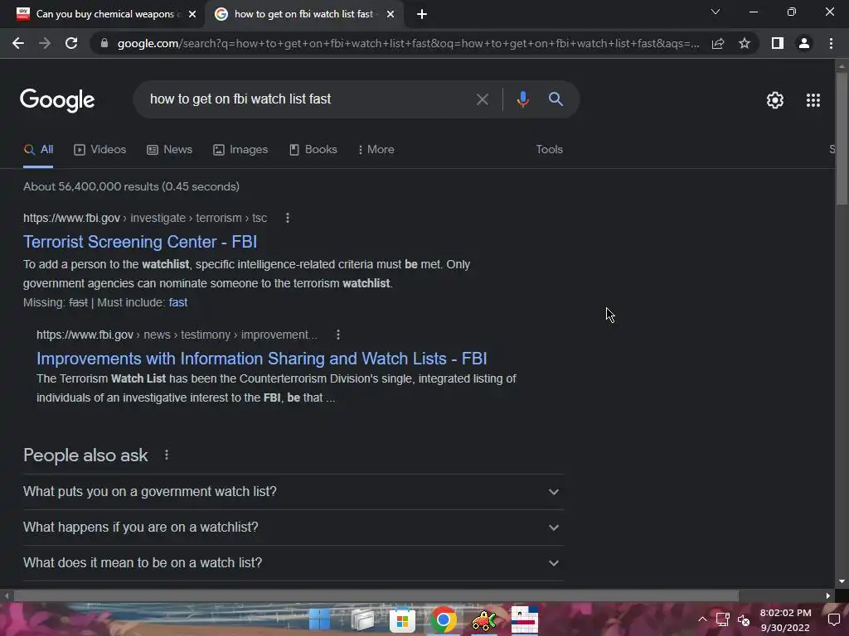Switch to News results
Viewport: 849px width, 636px height.
169,150
